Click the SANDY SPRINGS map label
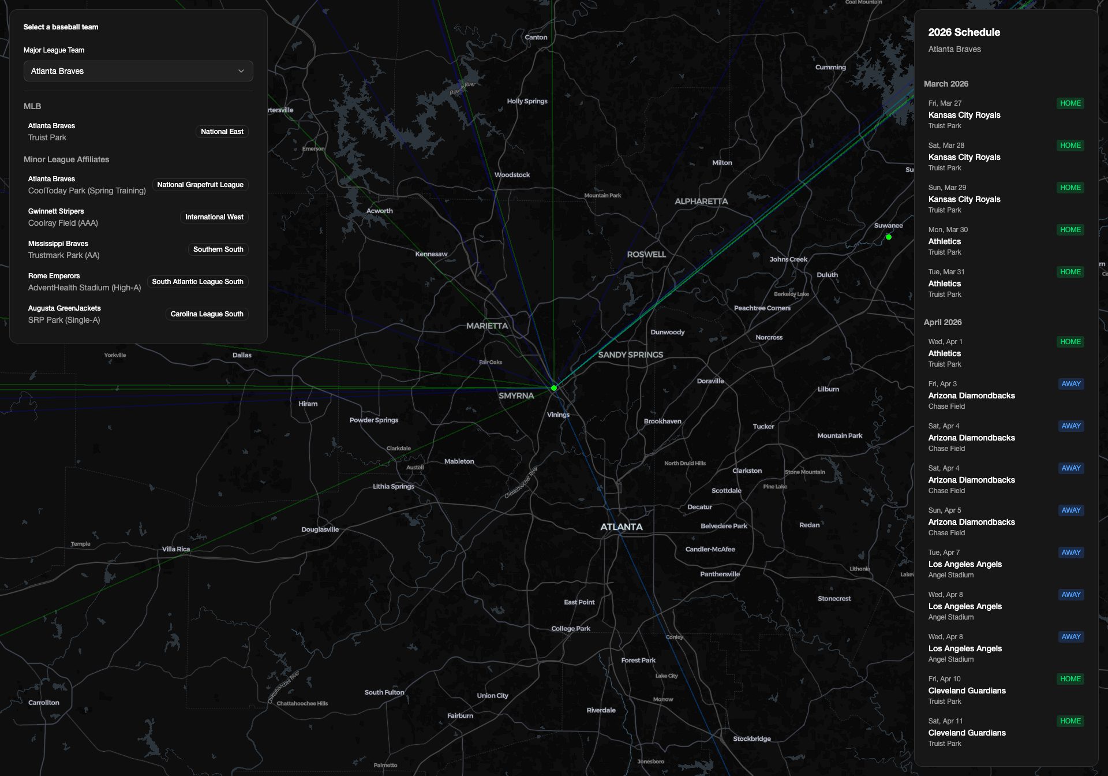The height and width of the screenshot is (776, 1108). pos(631,355)
